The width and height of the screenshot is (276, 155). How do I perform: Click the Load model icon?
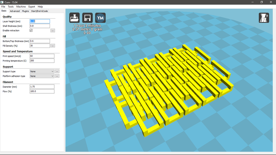click(x=74, y=18)
